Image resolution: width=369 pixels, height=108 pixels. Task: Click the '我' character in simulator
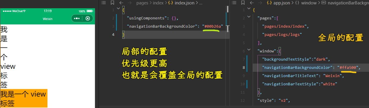(x=4, y=29)
